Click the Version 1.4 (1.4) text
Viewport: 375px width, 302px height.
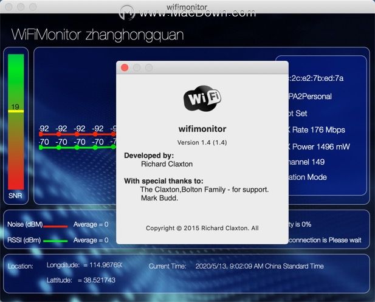tap(202, 143)
